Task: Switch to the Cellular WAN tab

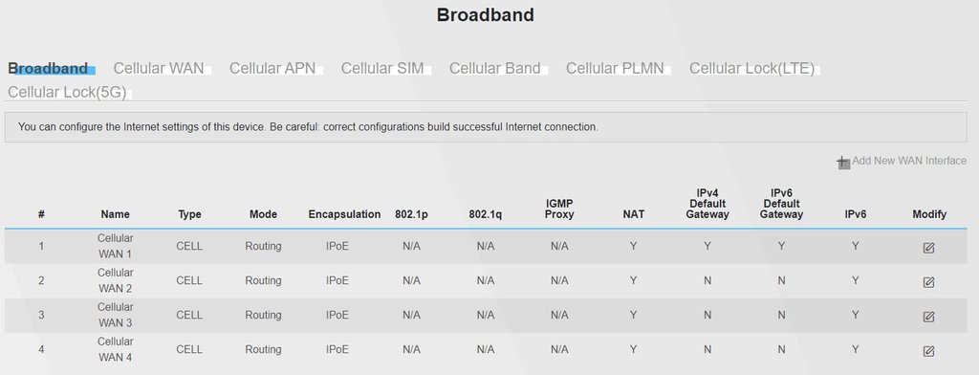Action: [x=159, y=68]
